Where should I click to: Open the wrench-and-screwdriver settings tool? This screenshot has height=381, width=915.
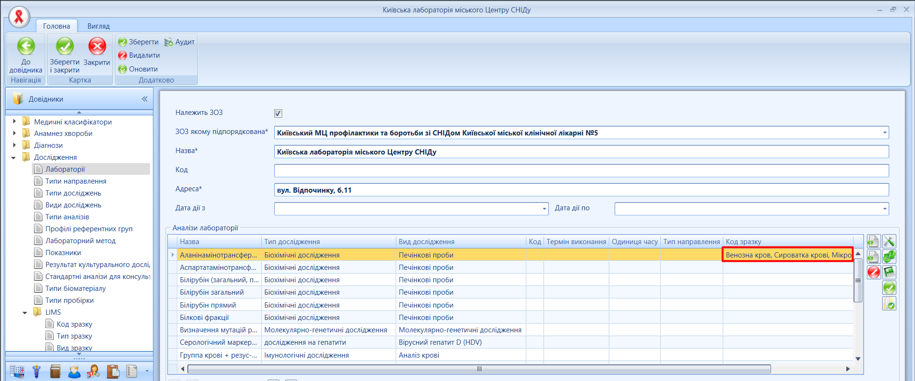click(889, 242)
